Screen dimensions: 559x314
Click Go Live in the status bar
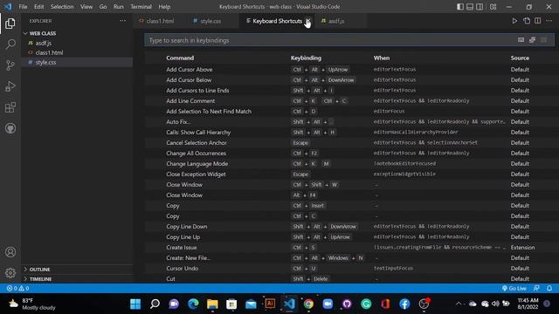click(514, 289)
